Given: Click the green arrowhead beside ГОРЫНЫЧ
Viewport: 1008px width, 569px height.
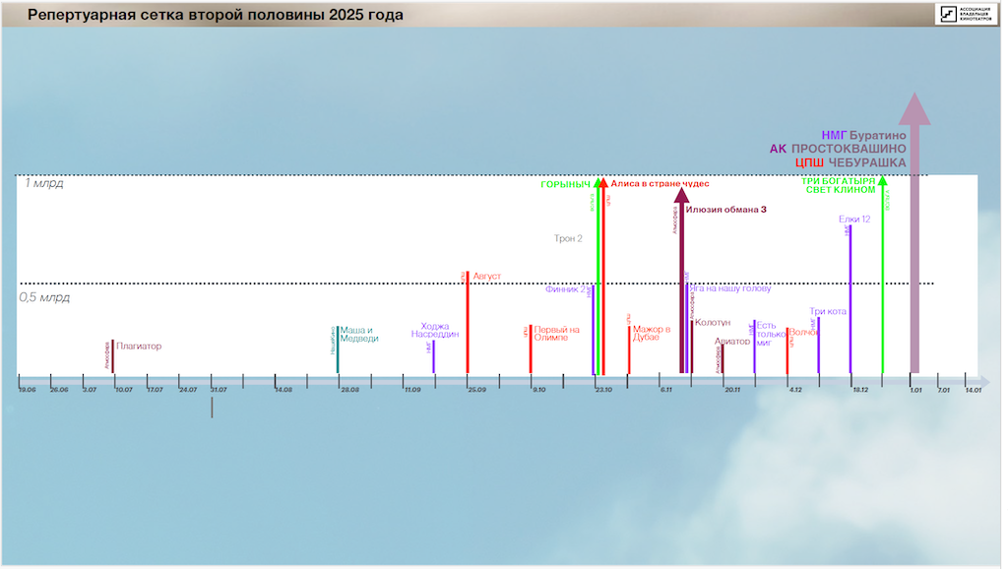Looking at the screenshot, I should [597, 183].
